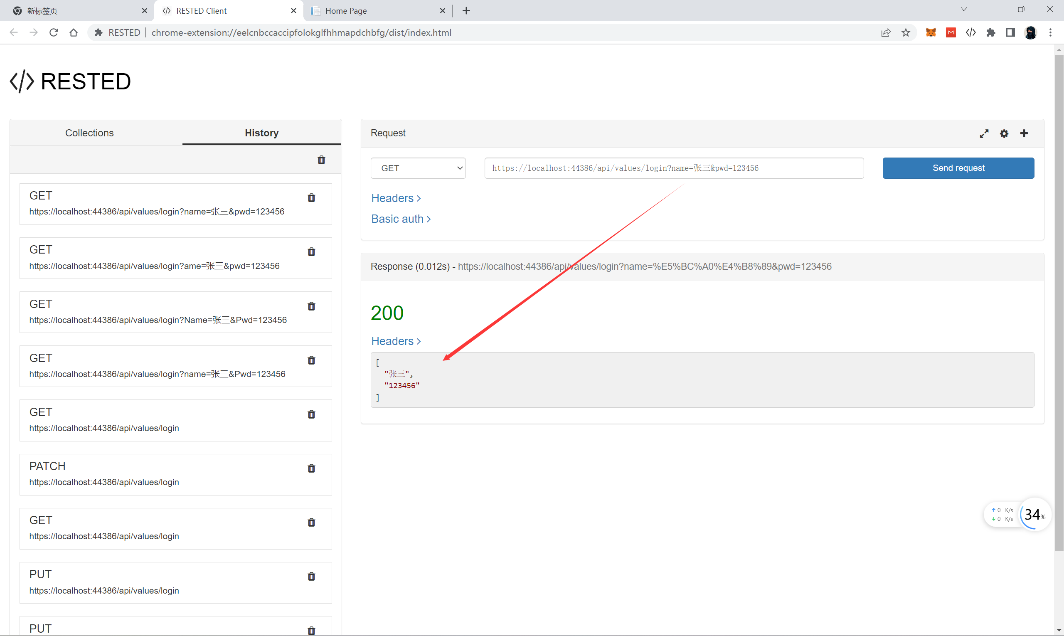This screenshot has height=636, width=1064.
Task: Switch to the Collections tab
Action: tap(89, 133)
